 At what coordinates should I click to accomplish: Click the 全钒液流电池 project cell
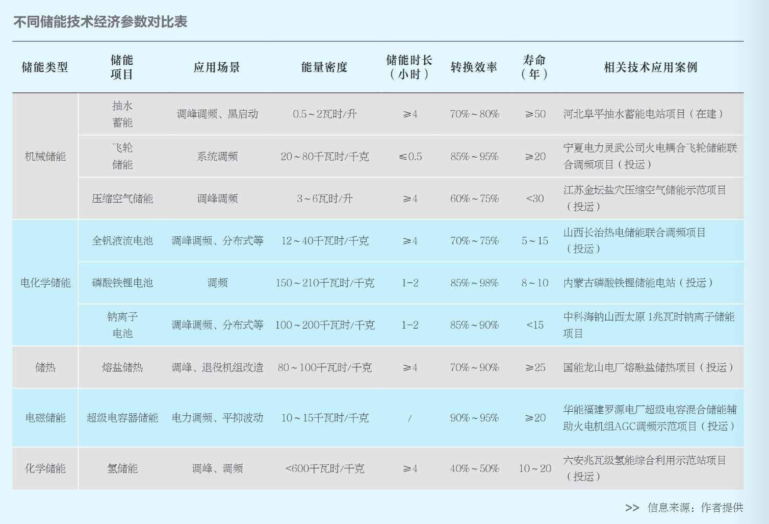pyautogui.click(x=122, y=241)
